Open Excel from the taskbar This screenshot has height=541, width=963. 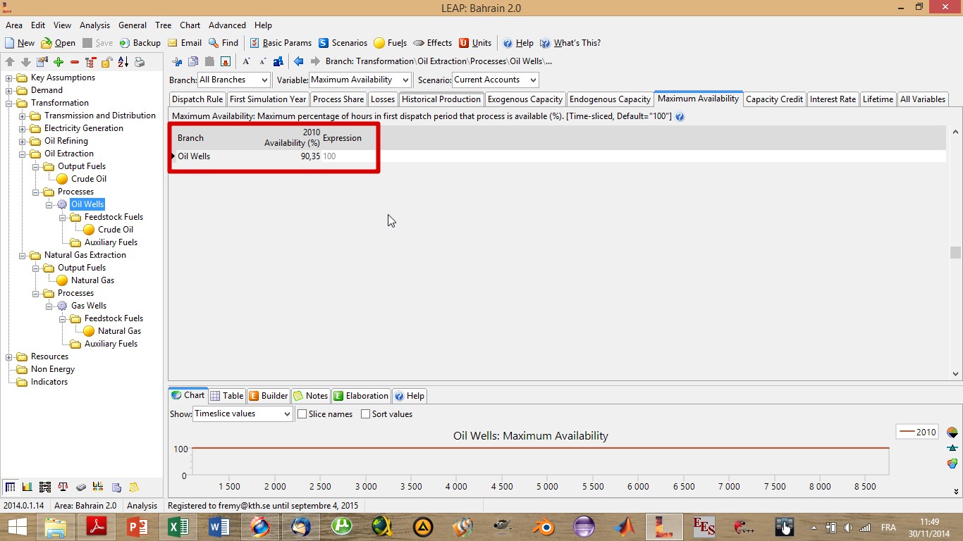tap(178, 526)
